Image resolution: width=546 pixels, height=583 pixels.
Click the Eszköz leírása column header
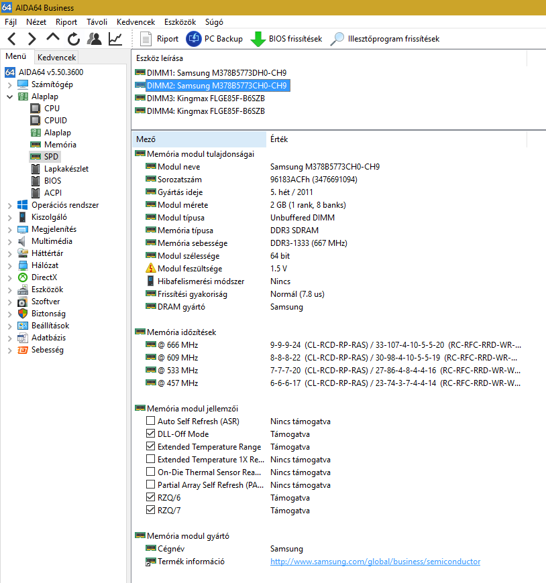coord(329,58)
